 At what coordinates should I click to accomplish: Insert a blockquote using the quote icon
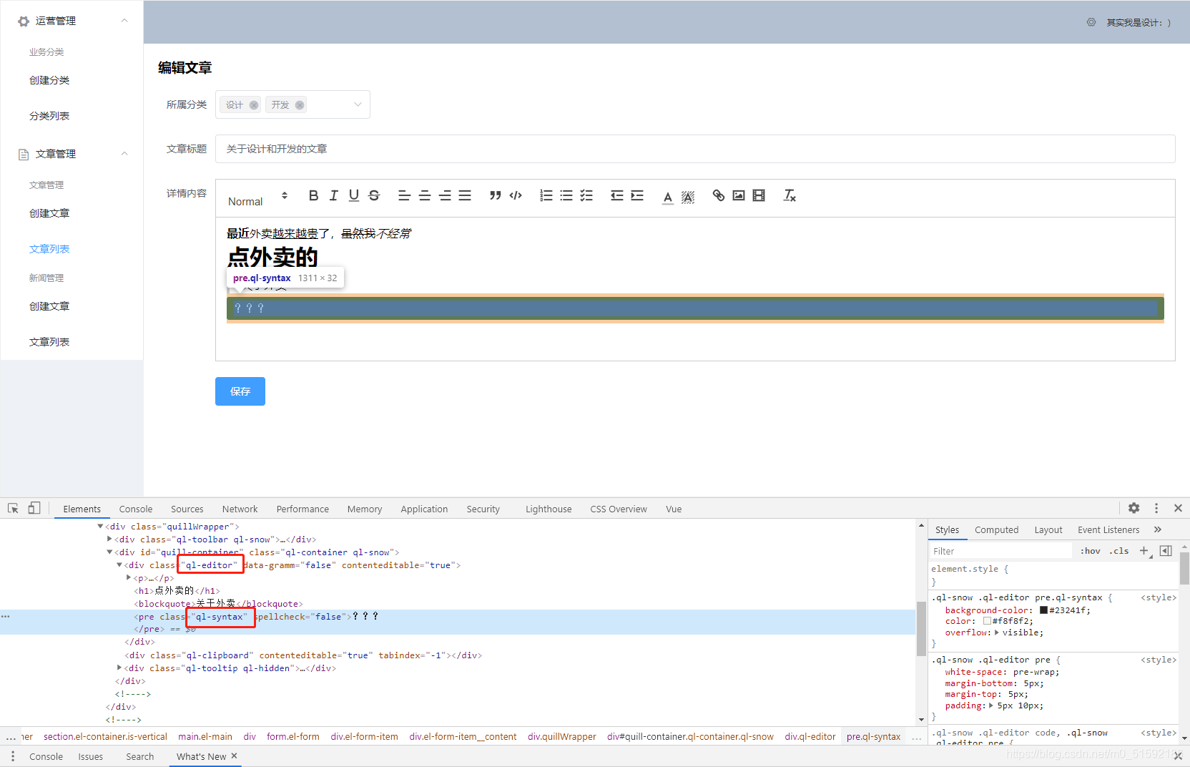point(496,195)
